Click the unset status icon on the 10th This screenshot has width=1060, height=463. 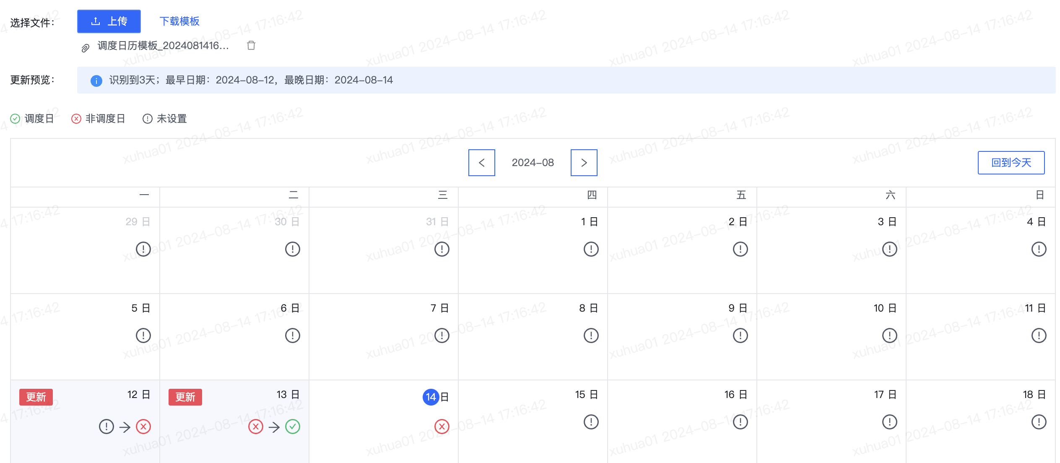889,336
